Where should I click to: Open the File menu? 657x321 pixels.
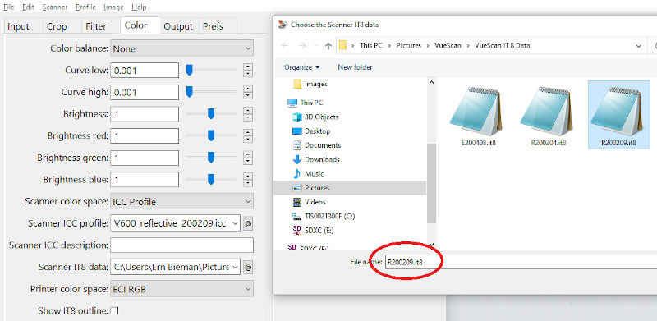pos(8,7)
